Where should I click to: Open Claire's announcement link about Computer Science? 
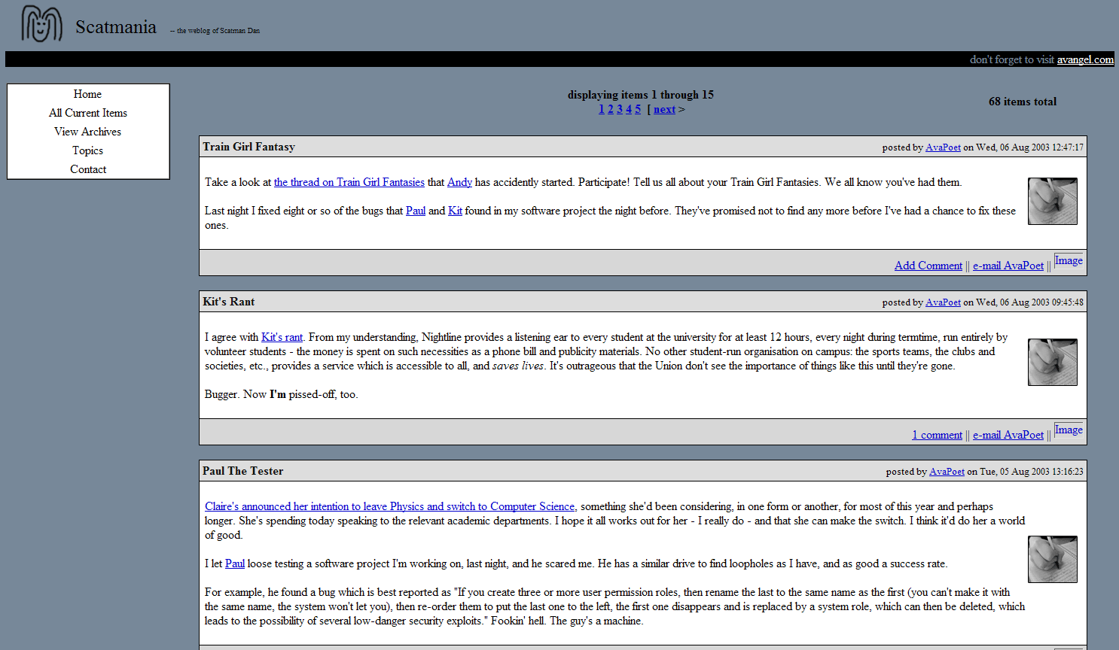click(389, 506)
